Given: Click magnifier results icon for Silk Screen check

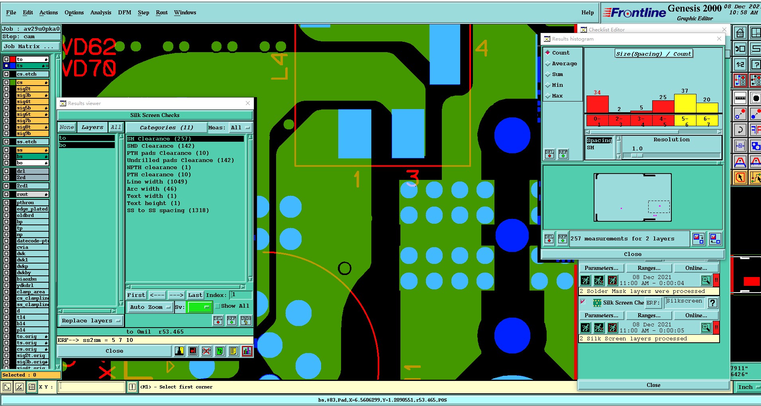Looking at the screenshot, I should (x=706, y=328).
